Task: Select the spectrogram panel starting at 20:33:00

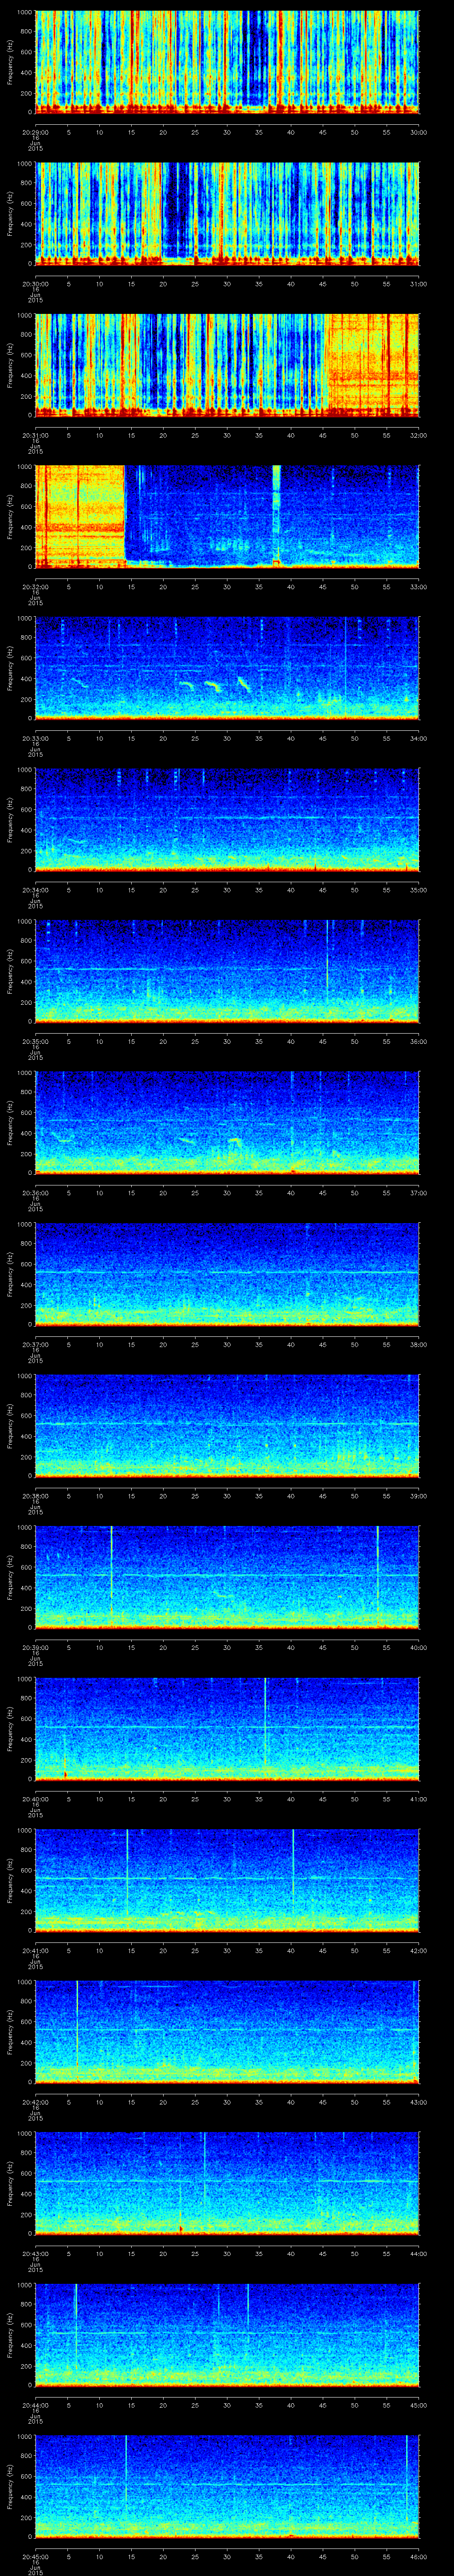Action: pyautogui.click(x=227, y=668)
